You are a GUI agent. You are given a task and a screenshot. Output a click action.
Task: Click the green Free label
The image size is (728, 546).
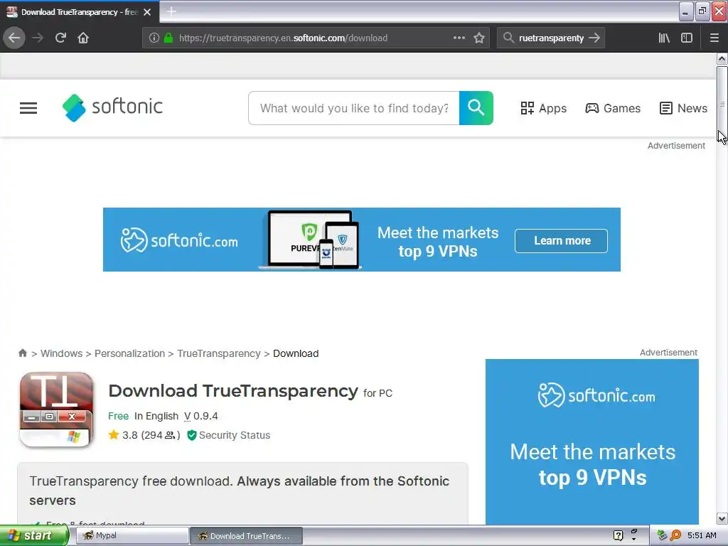(x=118, y=416)
